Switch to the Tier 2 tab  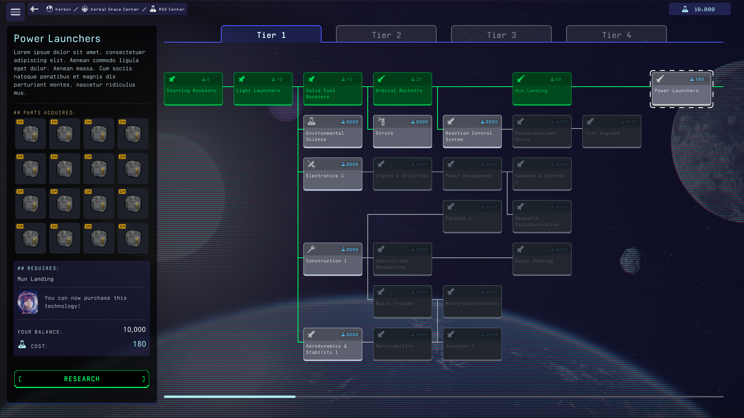click(x=386, y=34)
